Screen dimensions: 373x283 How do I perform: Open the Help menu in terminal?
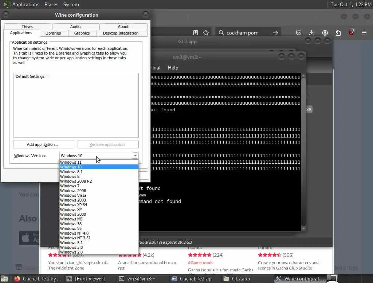(x=173, y=68)
